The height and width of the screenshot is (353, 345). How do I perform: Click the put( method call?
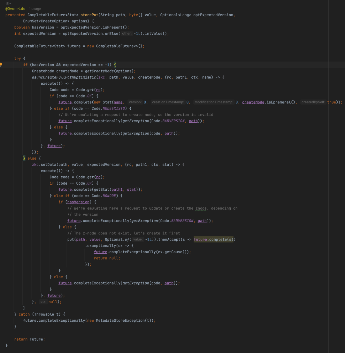(71, 240)
